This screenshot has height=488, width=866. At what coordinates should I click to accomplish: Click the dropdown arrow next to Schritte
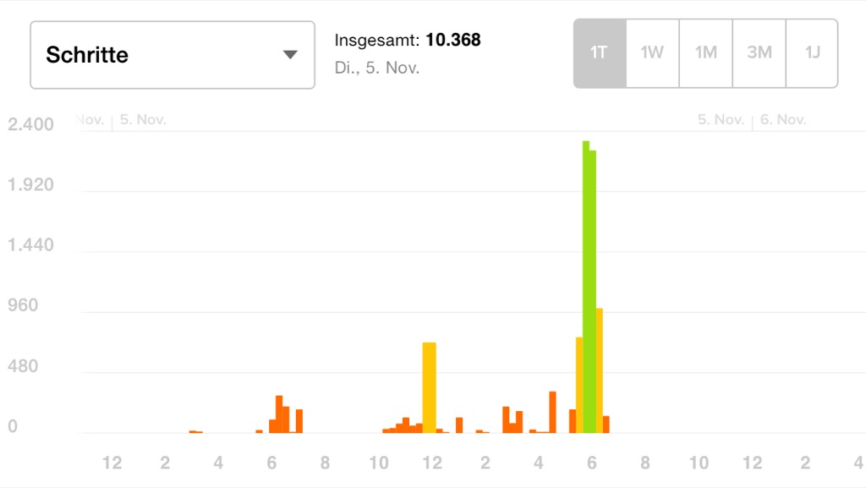(x=290, y=55)
